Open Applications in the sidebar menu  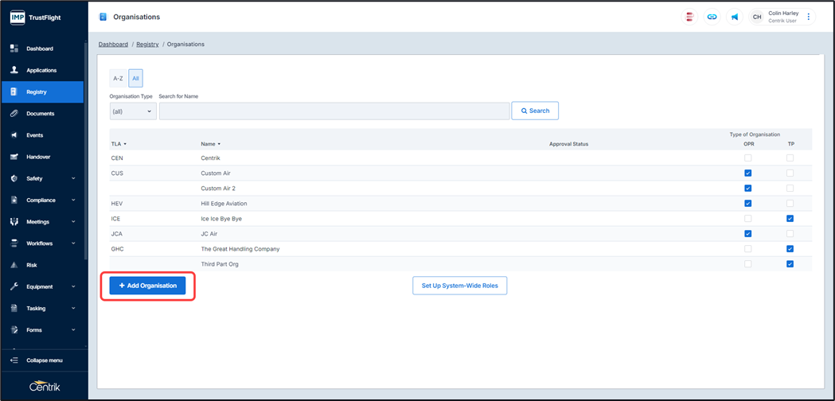pyautogui.click(x=41, y=70)
